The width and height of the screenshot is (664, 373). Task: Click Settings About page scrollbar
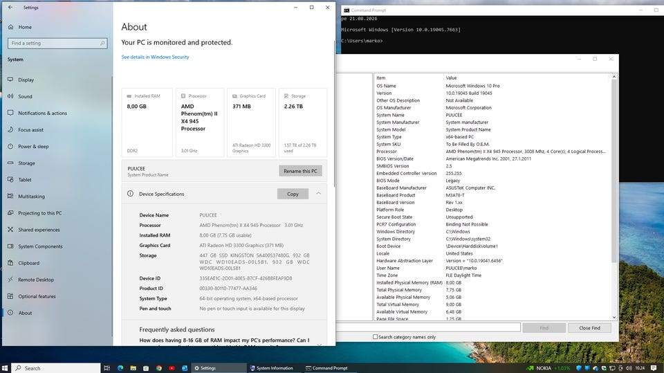(334, 112)
